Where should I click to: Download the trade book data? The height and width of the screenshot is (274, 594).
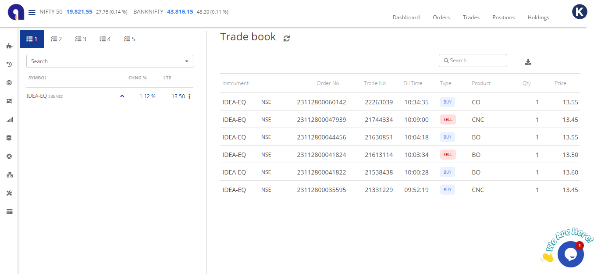coord(528,62)
